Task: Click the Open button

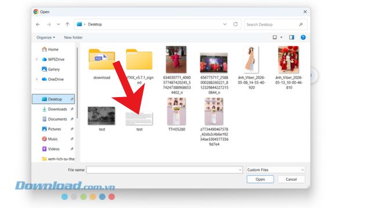Action: 260,179
